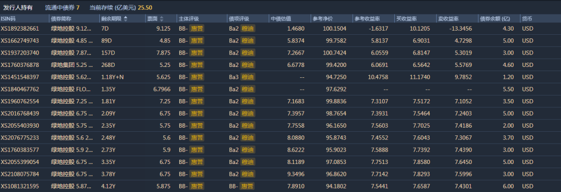Select ISIN code XS2055399054

pyautogui.click(x=20, y=162)
